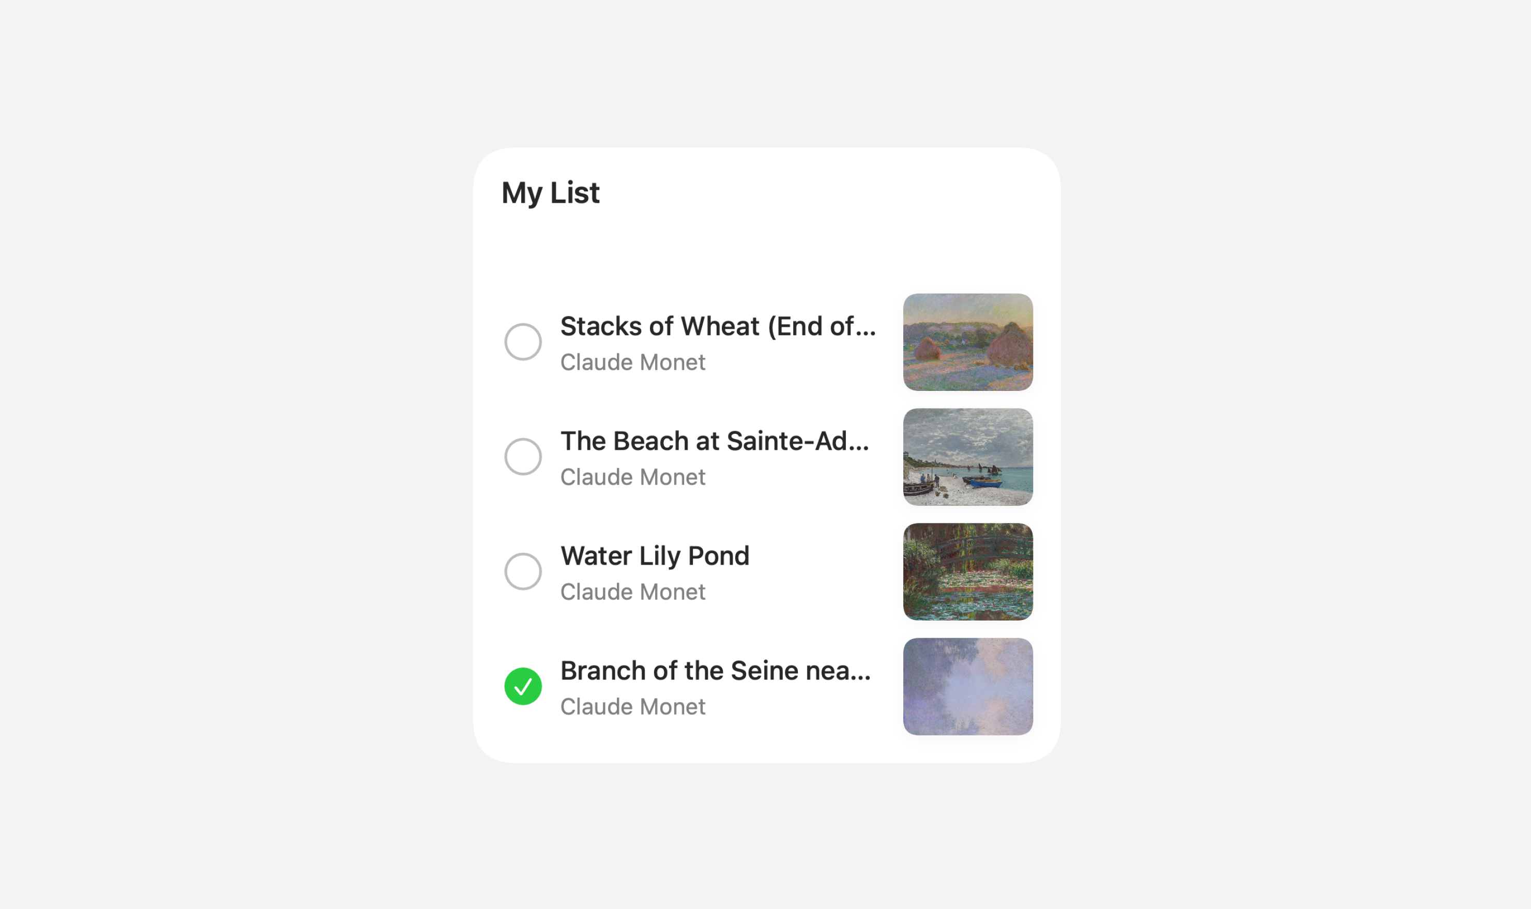Image resolution: width=1531 pixels, height=909 pixels.
Task: Click The Beach at Sainte-Ad... title
Action: [x=714, y=441]
